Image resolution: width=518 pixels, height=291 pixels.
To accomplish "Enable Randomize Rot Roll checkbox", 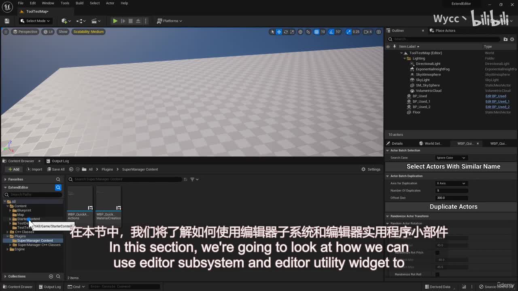I will pyautogui.click(x=437, y=274).
